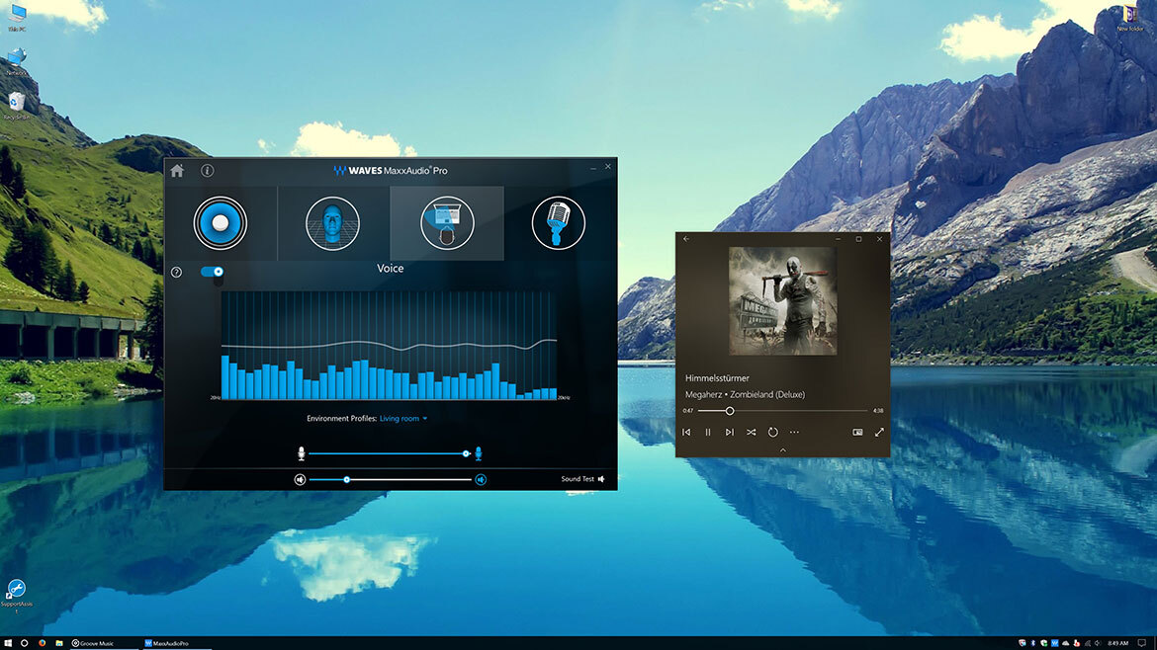
Task: Go to MaxxAudio Pro home screen
Action: click(177, 171)
